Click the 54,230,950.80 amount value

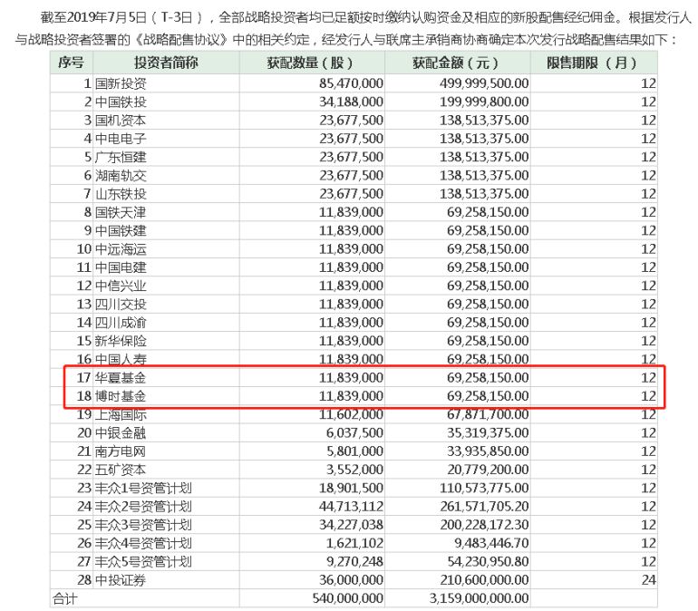(488, 561)
